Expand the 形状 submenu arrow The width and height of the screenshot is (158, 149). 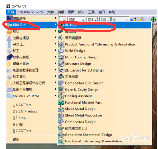(x=56, y=31)
